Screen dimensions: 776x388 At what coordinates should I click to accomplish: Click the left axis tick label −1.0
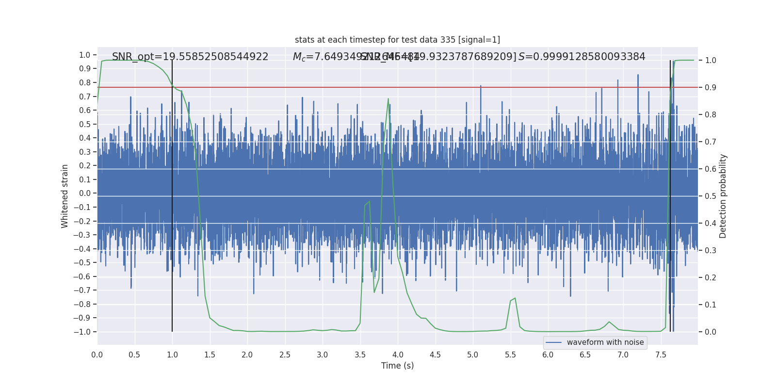[x=82, y=332]
